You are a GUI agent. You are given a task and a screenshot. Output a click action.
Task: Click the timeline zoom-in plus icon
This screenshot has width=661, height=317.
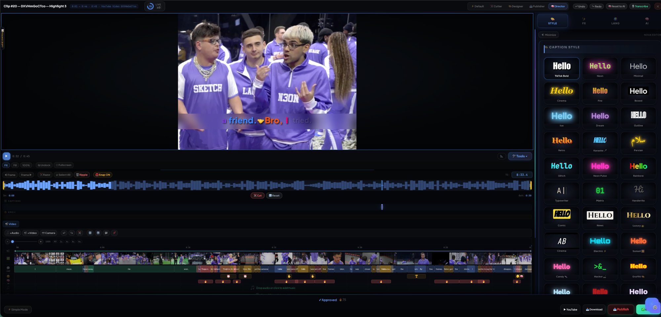pos(41,242)
